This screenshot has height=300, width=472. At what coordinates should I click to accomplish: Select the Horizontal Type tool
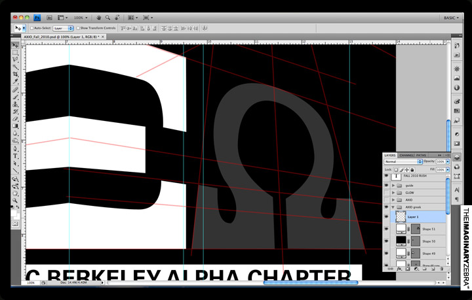click(15, 157)
